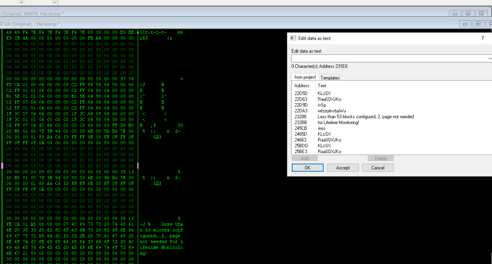Open the dialog's question mark help button
492x264 pixels.
pos(482,38)
